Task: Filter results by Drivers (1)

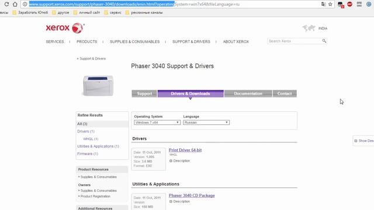Action: [86, 131]
